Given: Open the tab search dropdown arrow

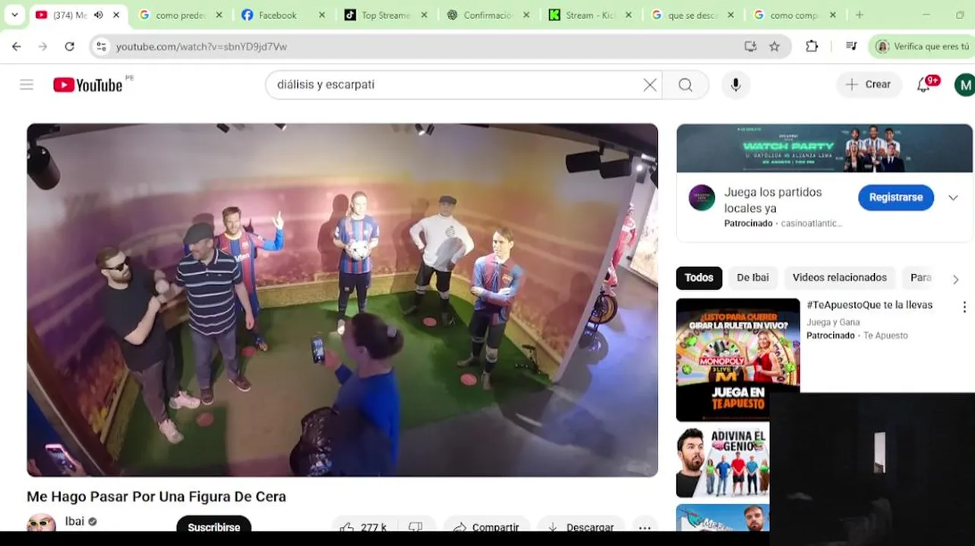Looking at the screenshot, I should click(14, 15).
